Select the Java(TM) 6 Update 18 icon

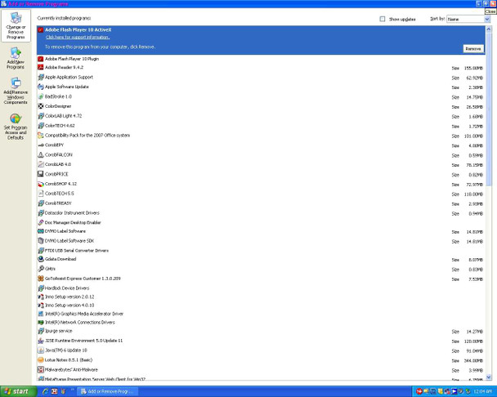pos(41,350)
